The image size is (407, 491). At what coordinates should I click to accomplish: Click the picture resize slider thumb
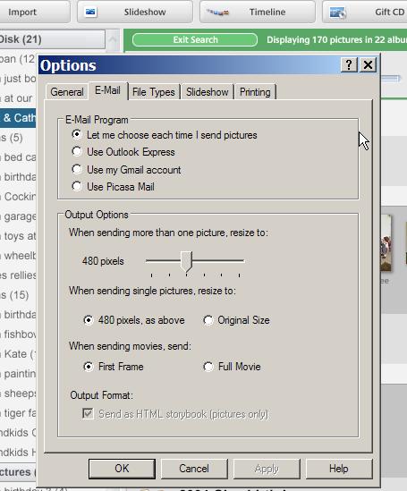pos(187,261)
